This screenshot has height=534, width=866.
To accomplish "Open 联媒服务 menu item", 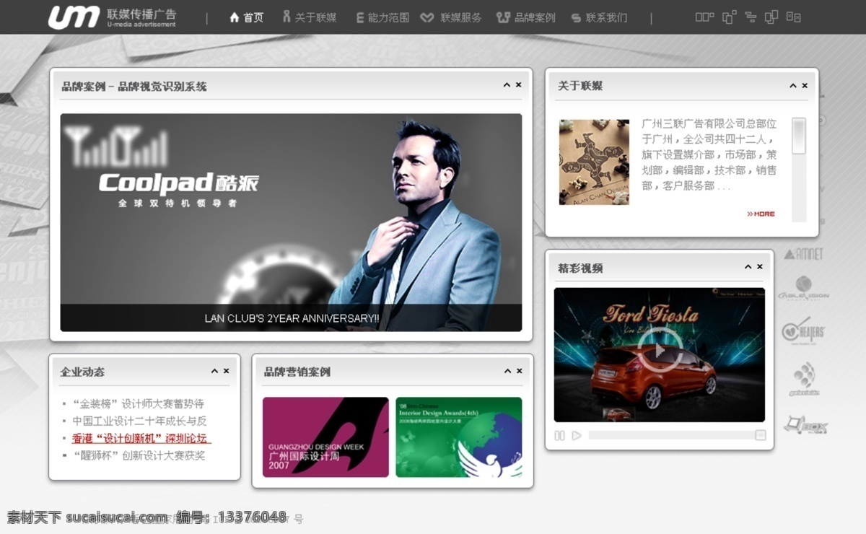I will 451,17.
